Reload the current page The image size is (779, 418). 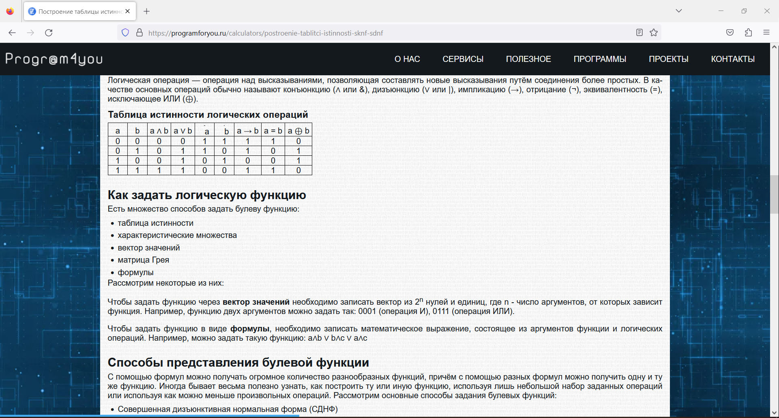pyautogui.click(x=49, y=33)
